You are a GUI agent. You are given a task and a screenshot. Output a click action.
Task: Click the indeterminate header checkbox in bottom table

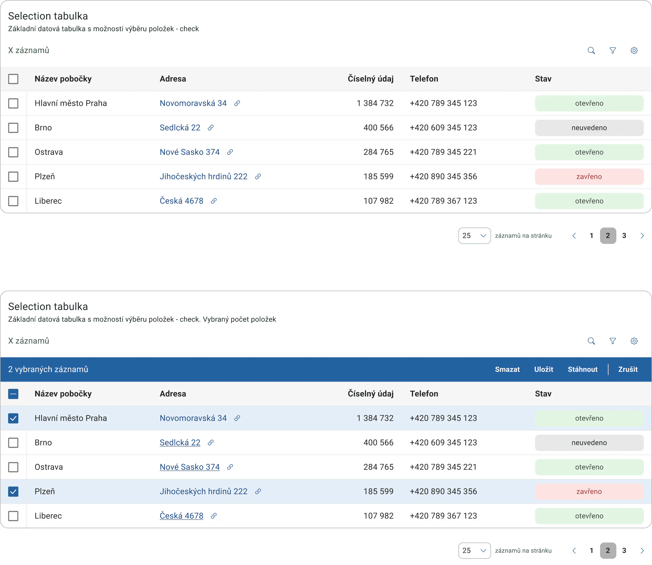tap(13, 394)
